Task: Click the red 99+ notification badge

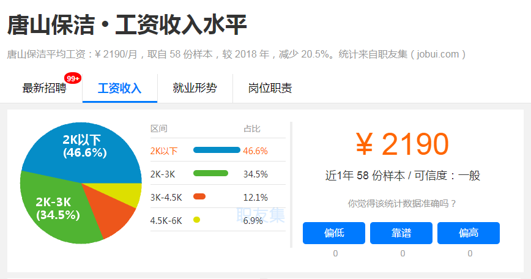Action: 73,78
